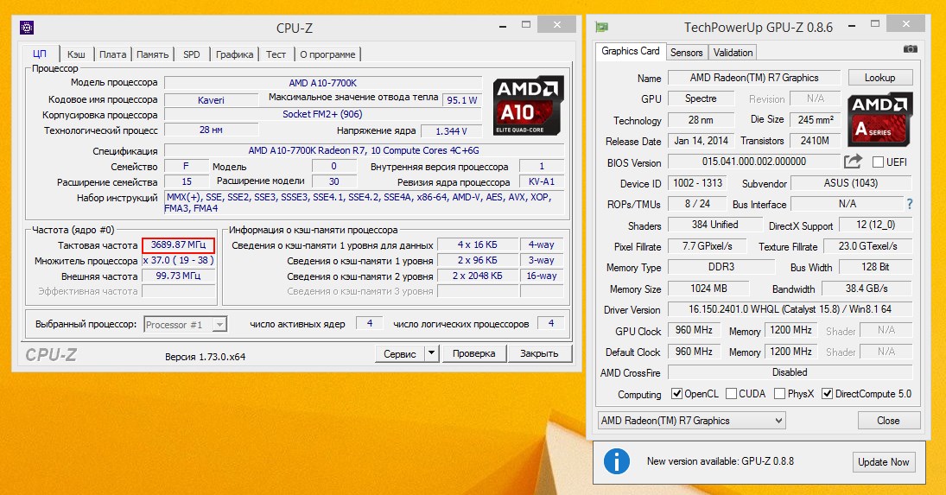Screen dimensions: 946x495
Task: Click the GPU-Z title bar app icon
Action: (x=601, y=27)
